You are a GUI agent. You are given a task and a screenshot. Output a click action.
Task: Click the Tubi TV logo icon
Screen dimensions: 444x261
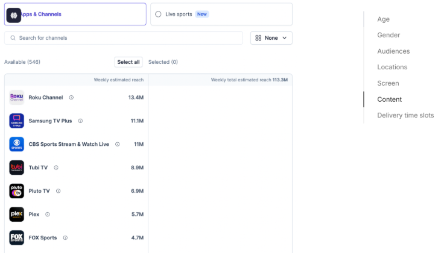tap(16, 168)
